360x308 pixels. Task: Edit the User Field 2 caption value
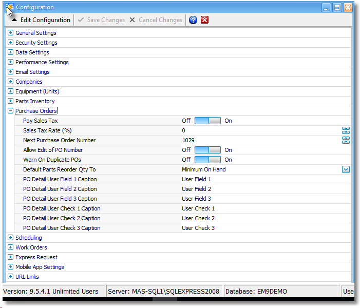coord(266,189)
